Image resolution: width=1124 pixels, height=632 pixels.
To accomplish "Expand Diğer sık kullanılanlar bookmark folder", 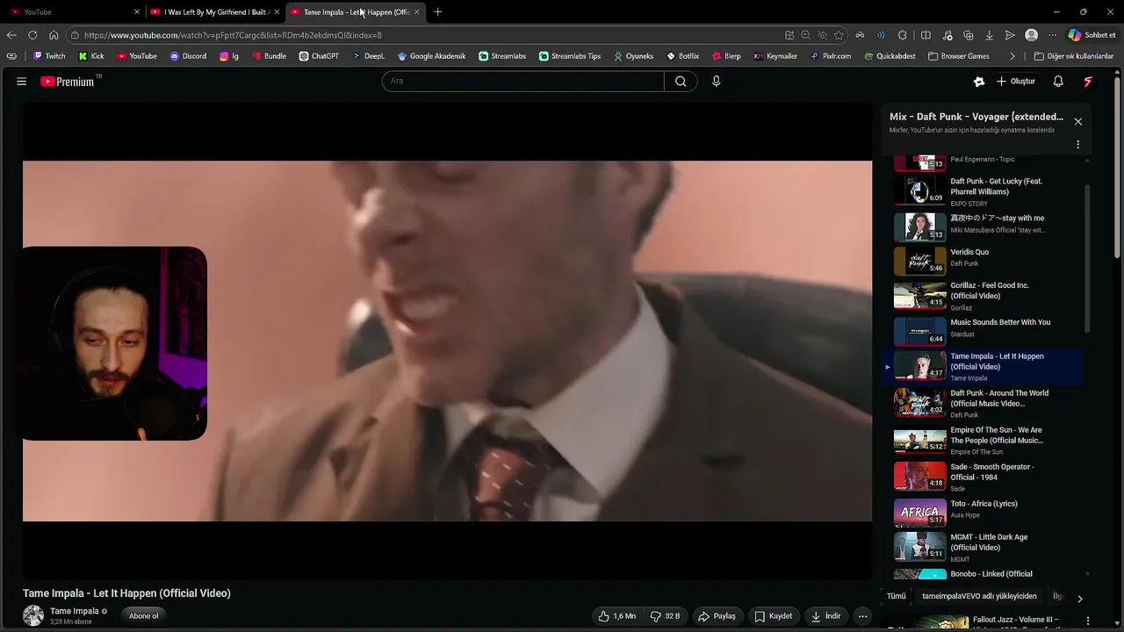I will (1073, 56).
